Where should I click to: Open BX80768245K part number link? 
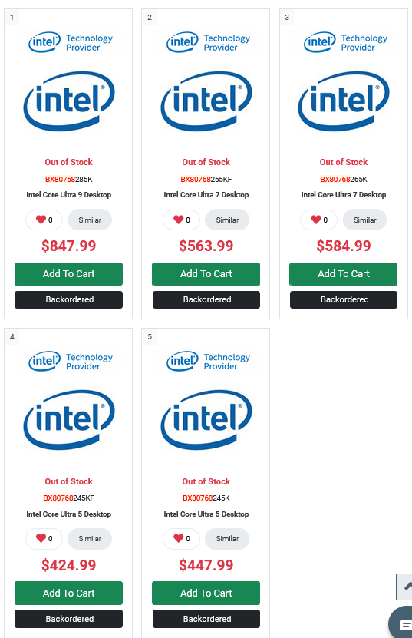click(x=206, y=498)
